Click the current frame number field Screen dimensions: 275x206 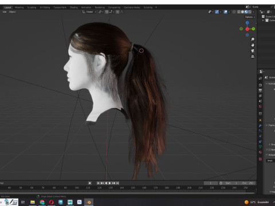pos(211,183)
